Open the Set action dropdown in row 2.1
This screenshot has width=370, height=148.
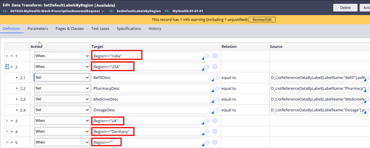point(62,77)
